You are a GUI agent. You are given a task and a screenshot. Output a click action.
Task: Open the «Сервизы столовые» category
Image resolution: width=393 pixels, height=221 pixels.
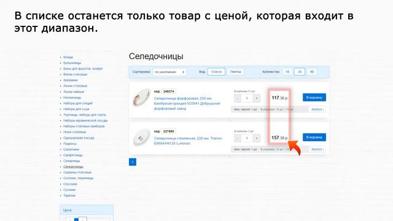[x=77, y=173]
